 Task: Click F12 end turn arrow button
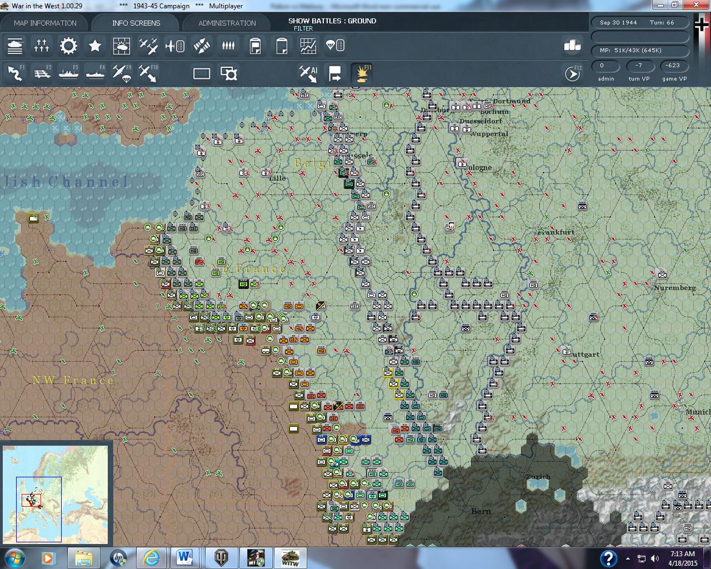[x=573, y=73]
